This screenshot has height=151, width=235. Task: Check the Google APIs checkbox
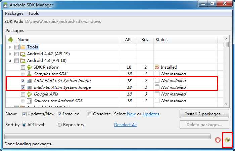(x=23, y=94)
